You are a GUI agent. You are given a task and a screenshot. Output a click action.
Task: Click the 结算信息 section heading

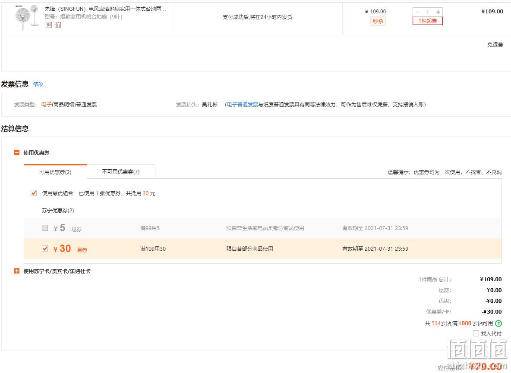click(x=15, y=129)
